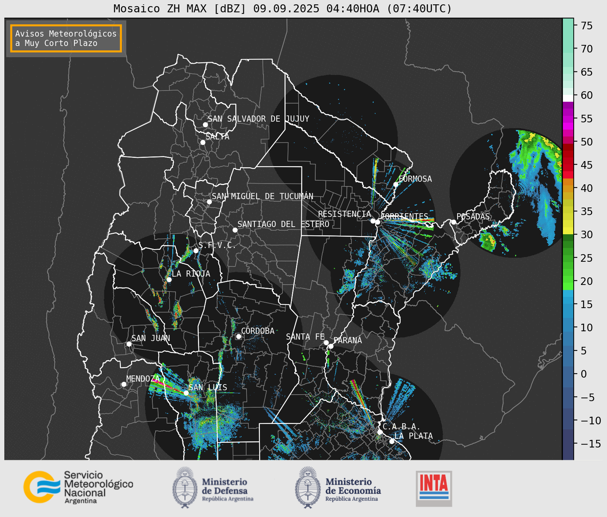This screenshot has height=517, width=607.
Task: Click the S.F.V.C. city marker dot
Action: [196, 251]
